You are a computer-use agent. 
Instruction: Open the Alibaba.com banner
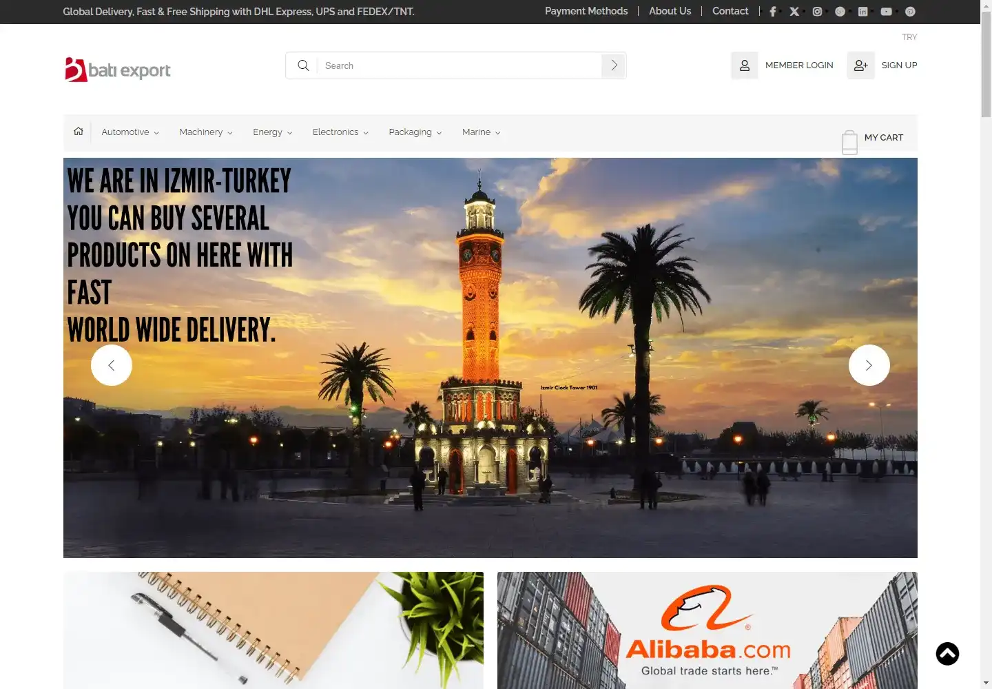(707, 630)
